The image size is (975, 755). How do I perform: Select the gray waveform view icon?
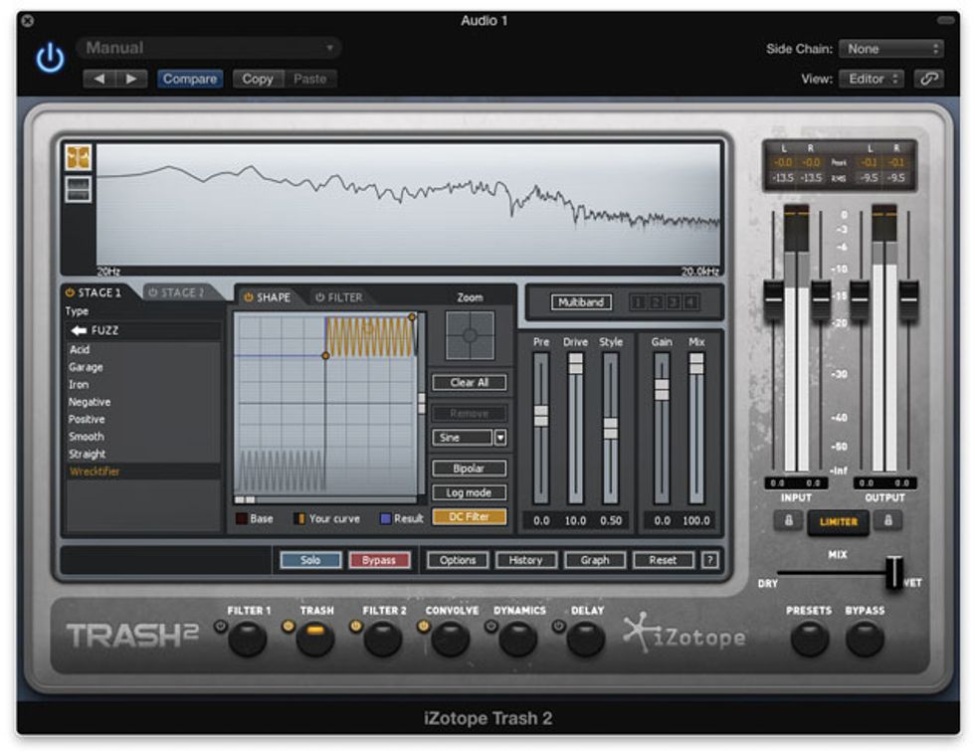pyautogui.click(x=79, y=189)
